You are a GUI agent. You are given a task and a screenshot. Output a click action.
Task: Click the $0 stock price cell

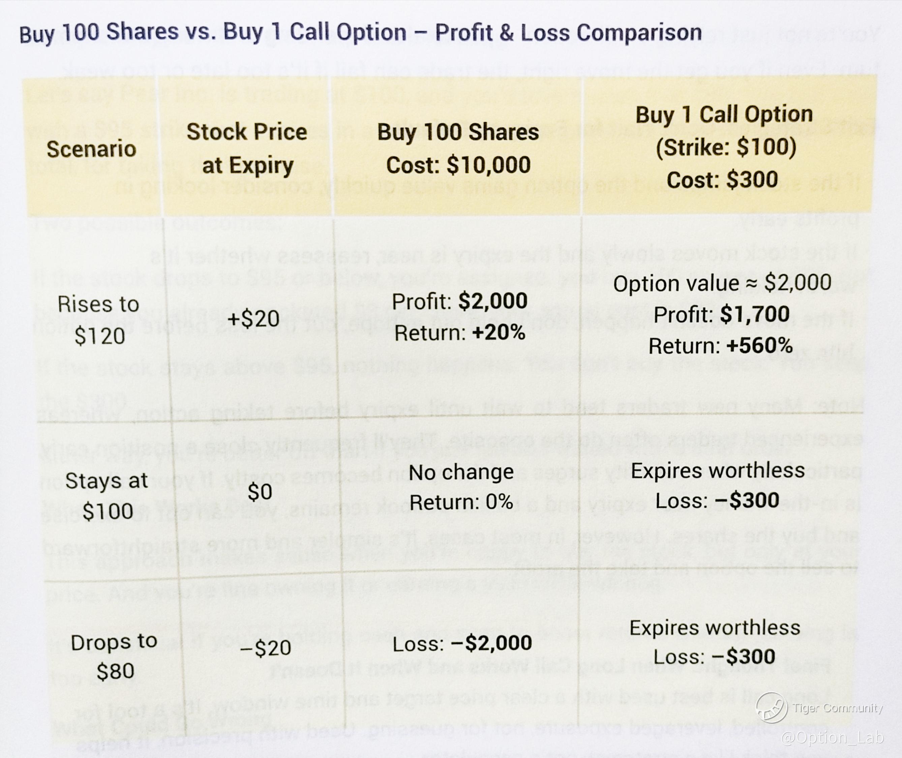tap(260, 492)
